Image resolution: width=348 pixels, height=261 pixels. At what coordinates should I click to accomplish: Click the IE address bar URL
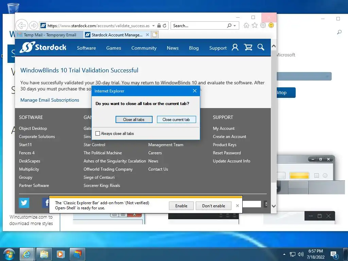coord(99,26)
